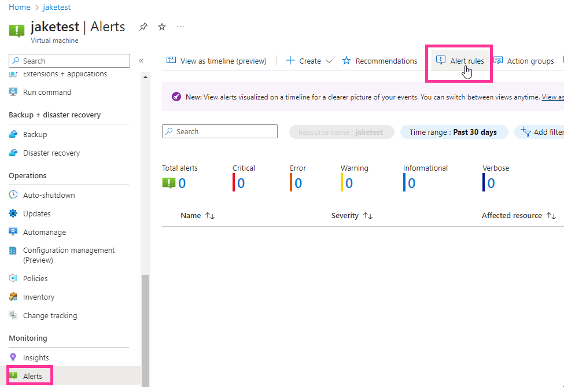Click the Critical alerts count
This screenshot has width=564, height=387.
[241, 183]
